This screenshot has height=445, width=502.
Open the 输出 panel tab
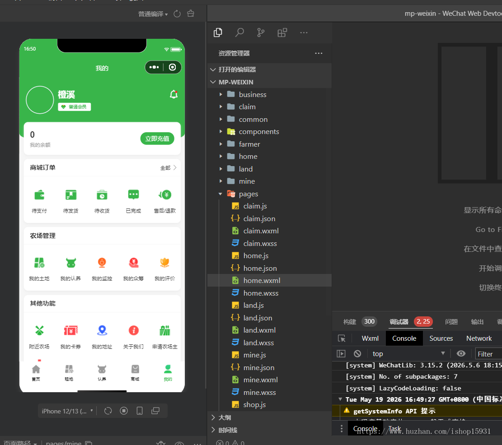(477, 322)
